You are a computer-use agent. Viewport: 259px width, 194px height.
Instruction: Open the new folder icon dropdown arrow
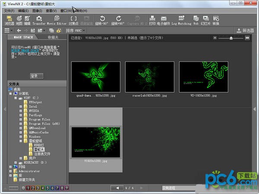tap(44, 31)
